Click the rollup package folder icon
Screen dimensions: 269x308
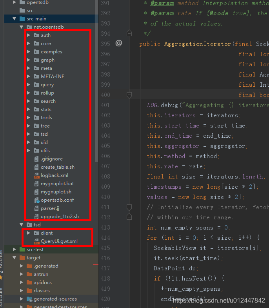point(36,93)
